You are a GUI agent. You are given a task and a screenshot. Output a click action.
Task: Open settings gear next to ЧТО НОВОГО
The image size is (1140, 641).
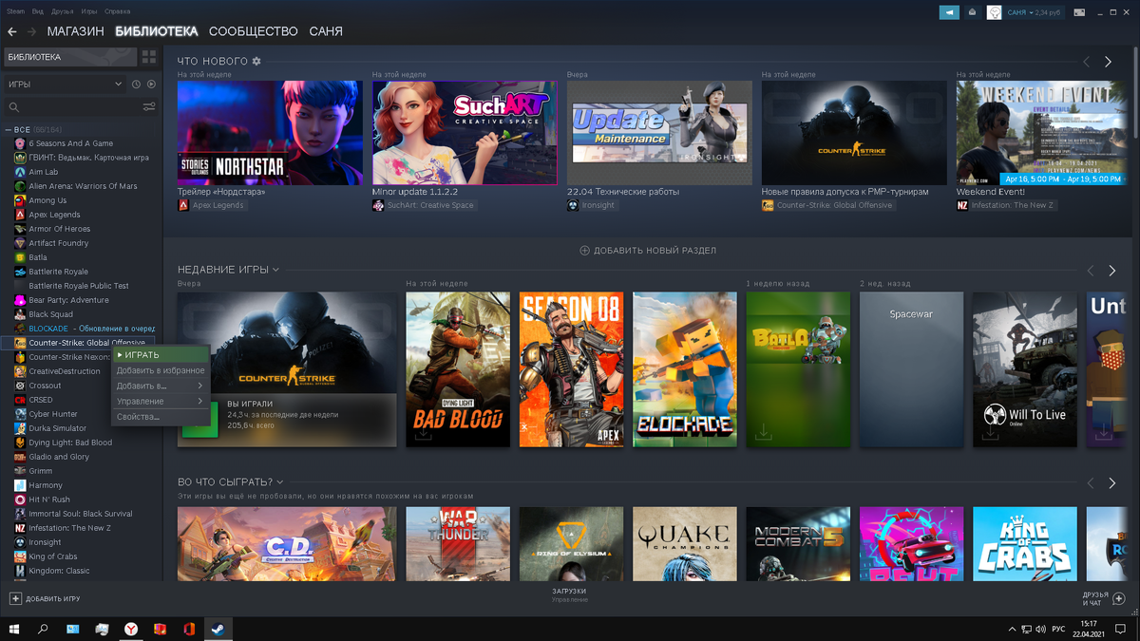point(256,62)
